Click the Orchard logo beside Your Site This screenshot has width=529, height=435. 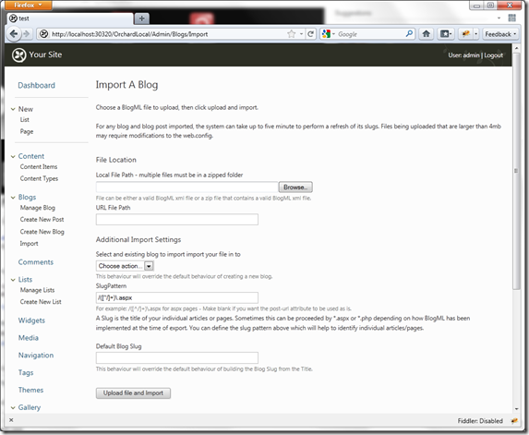point(18,55)
